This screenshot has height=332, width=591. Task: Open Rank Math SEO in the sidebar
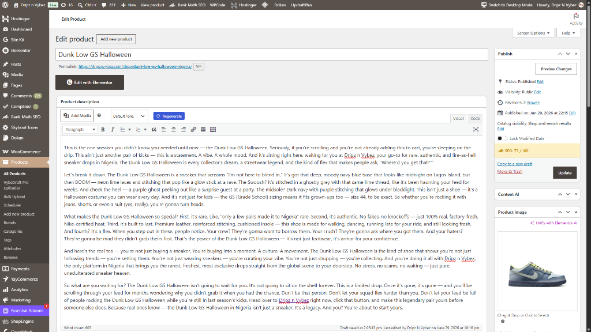pyautogui.click(x=24, y=116)
